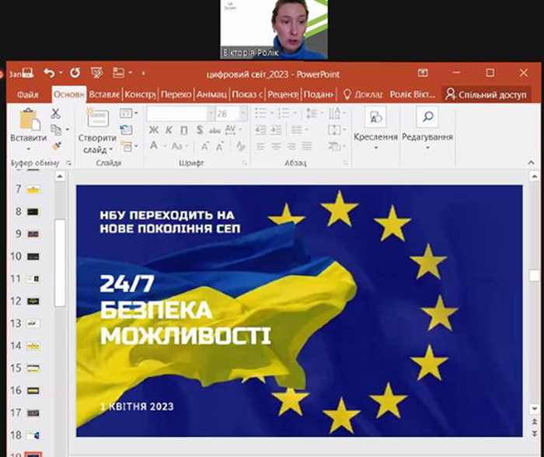The width and height of the screenshot is (544, 457).
Task: Click the Save icon in quick access toolbar
Action: [28, 73]
